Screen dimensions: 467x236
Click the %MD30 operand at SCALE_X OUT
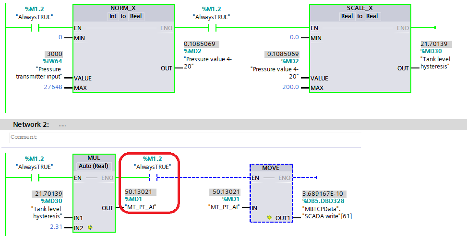(x=431, y=51)
